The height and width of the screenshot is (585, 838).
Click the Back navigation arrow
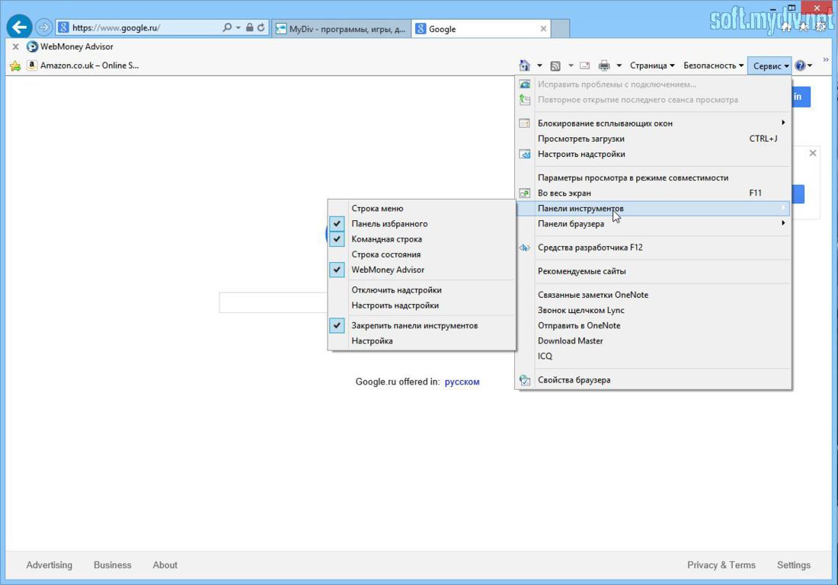(x=18, y=26)
